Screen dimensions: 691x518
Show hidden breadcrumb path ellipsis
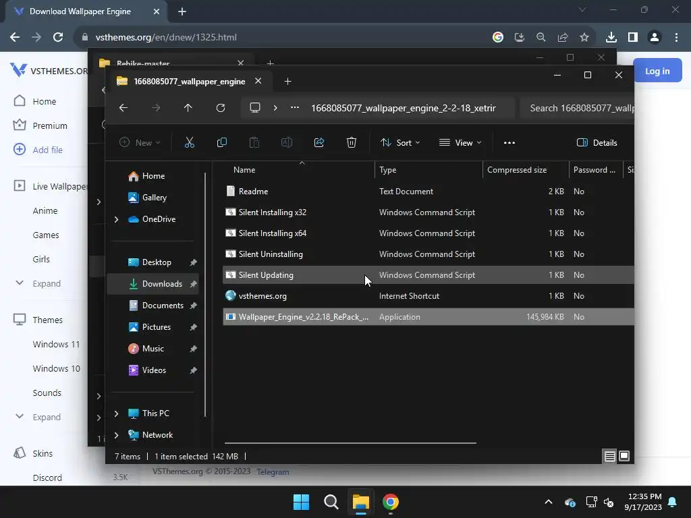click(x=294, y=108)
